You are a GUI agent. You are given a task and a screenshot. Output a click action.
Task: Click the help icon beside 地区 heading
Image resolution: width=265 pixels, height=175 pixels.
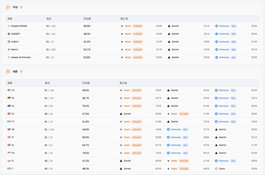pyautogui.click(x=21, y=71)
